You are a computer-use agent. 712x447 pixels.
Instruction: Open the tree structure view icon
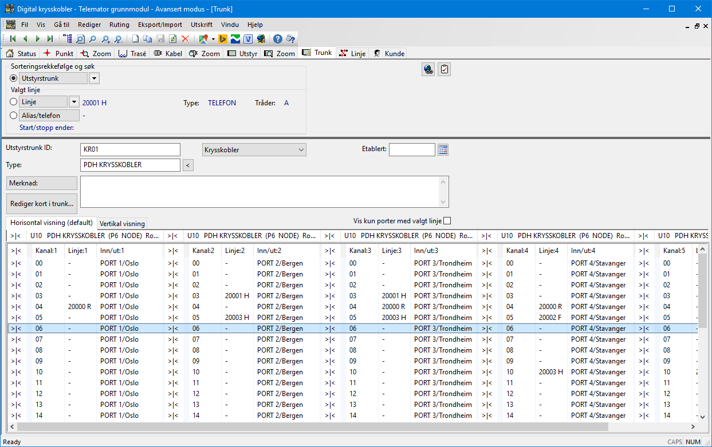tap(68, 39)
